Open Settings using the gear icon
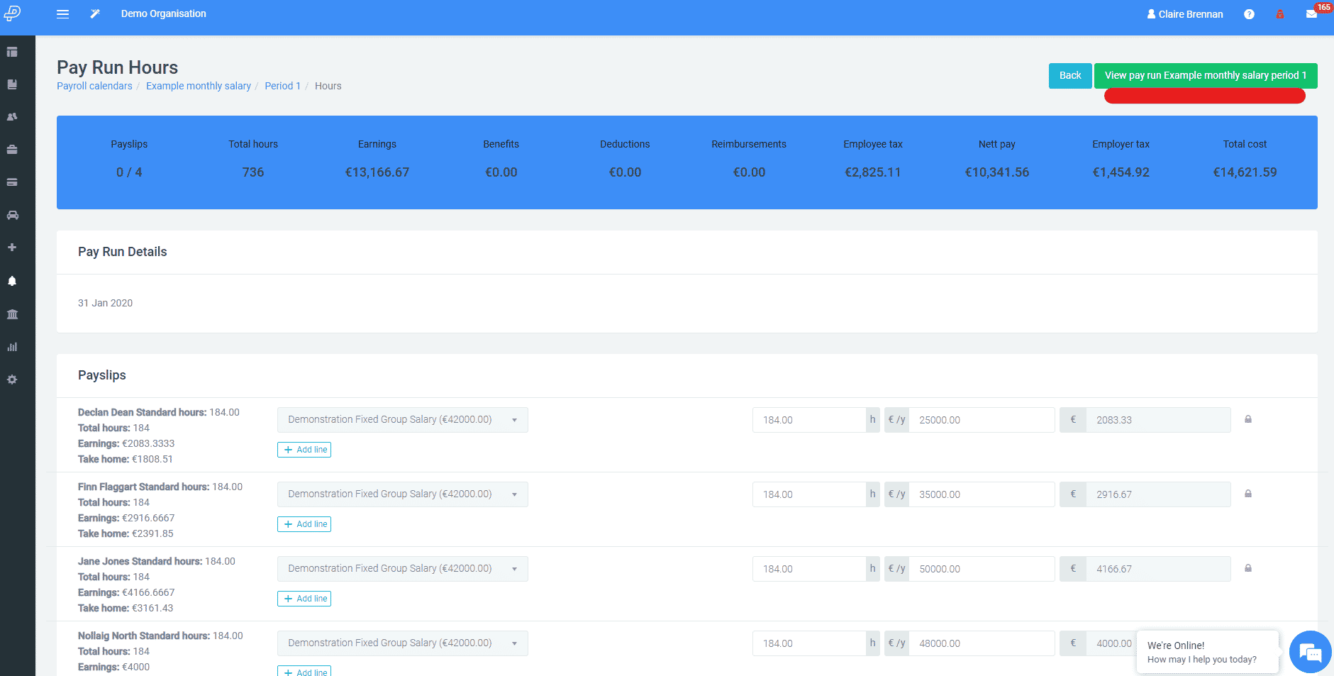The width and height of the screenshot is (1334, 676). (x=12, y=379)
